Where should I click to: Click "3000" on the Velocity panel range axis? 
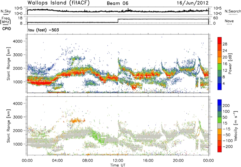18,117
